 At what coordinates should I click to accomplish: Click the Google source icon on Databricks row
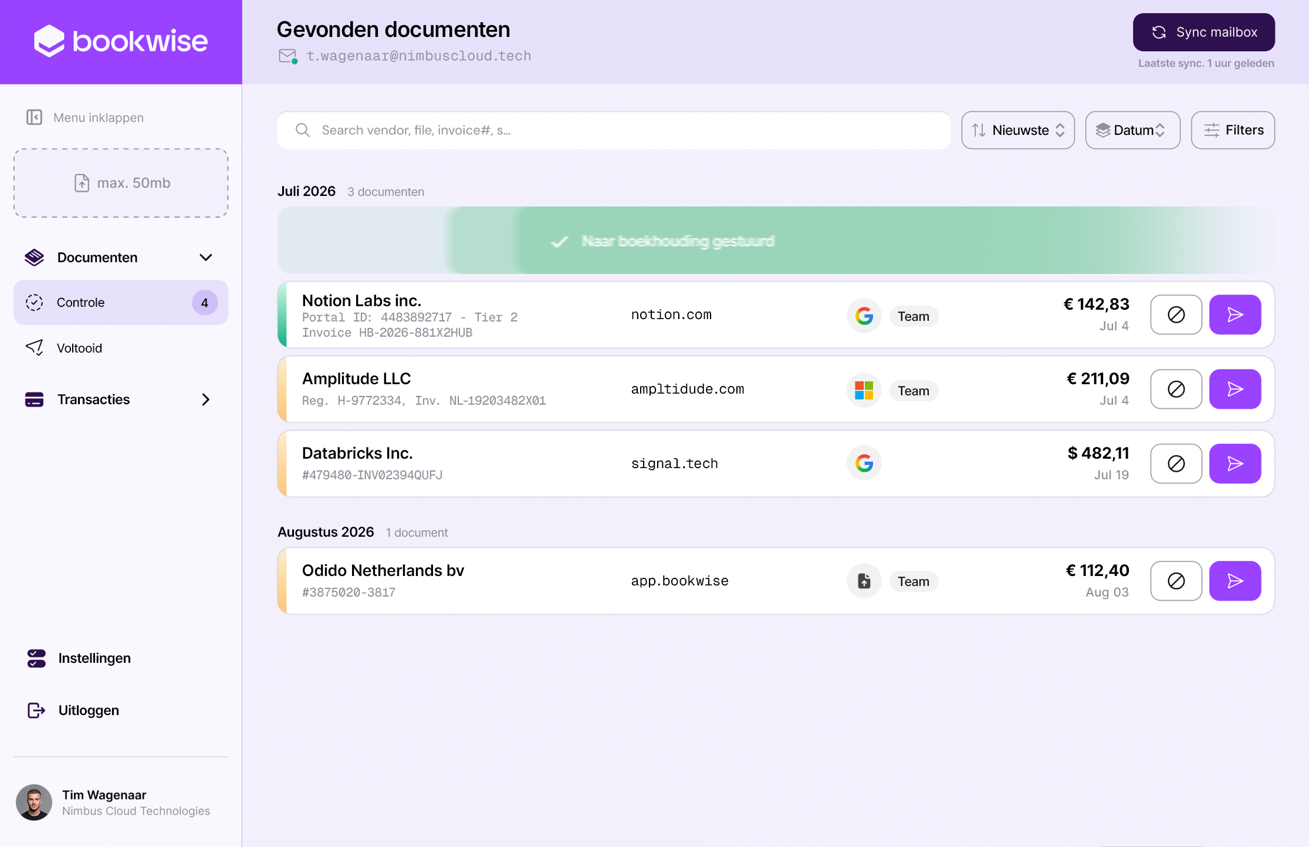(x=864, y=463)
